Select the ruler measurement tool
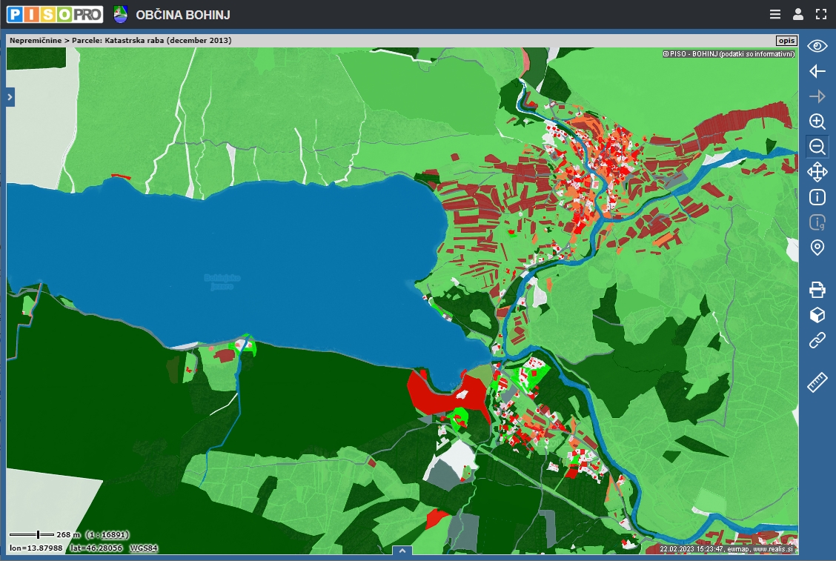The image size is (836, 561). pos(817,382)
